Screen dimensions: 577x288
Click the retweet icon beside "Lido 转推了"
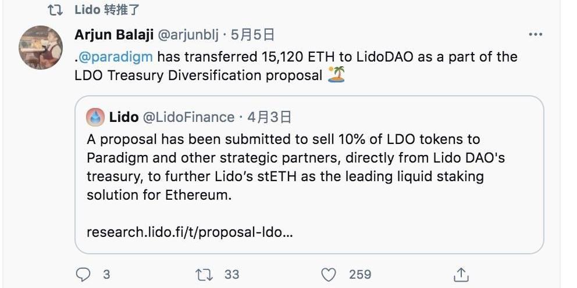(55, 10)
